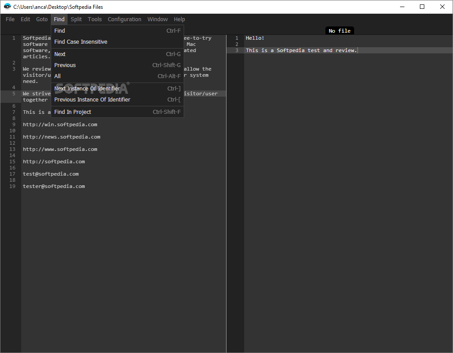Click line number 19 in left gutter
The image size is (453, 353).
pyautogui.click(x=12, y=187)
